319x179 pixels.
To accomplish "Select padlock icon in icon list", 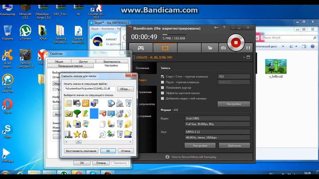I will (x=85, y=134).
